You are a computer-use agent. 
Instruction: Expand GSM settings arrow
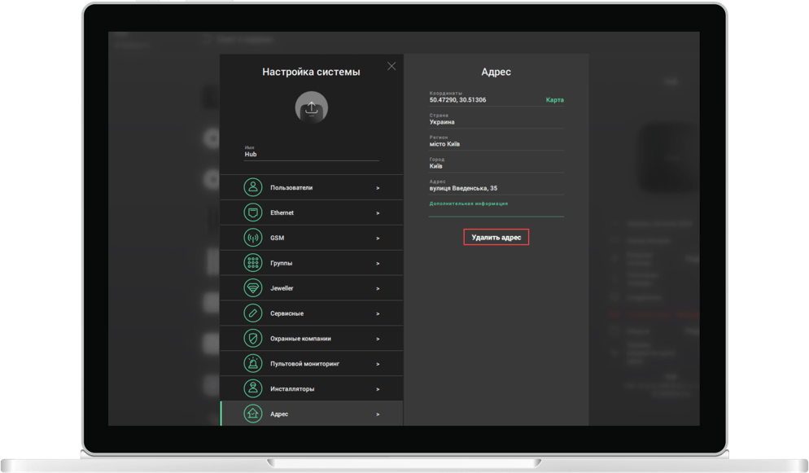378,239
